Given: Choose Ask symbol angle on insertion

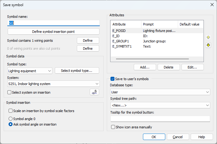Looking at the screenshot, I should point(11,124).
